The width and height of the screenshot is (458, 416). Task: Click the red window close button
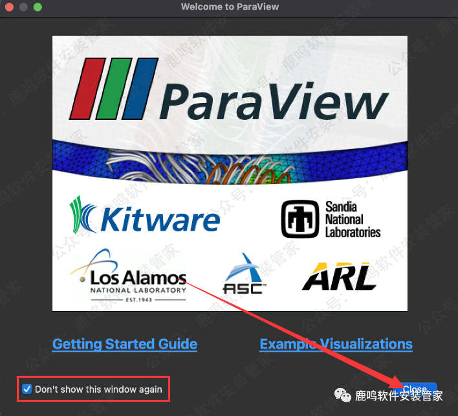coord(9,7)
